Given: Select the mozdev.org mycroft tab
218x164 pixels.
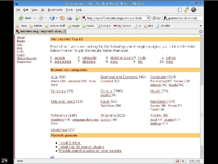Looking at the screenshot, I should pyautogui.click(x=40, y=31).
